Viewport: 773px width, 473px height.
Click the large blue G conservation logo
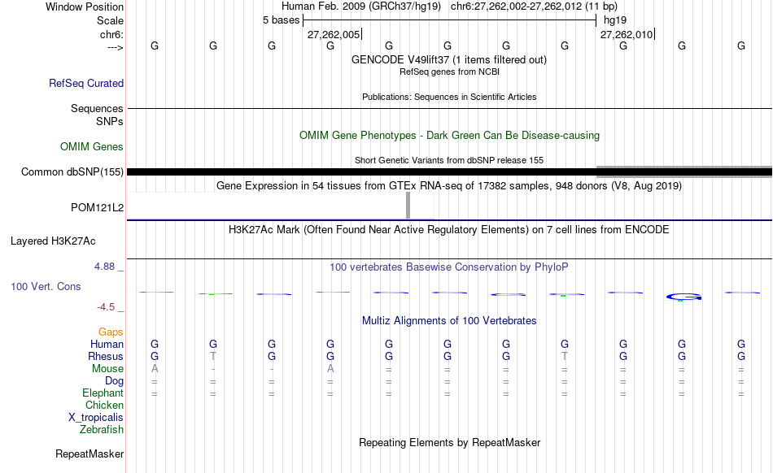click(x=683, y=297)
